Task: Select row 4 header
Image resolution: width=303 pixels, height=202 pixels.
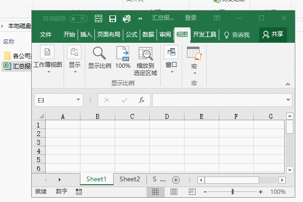Action: coord(39,151)
